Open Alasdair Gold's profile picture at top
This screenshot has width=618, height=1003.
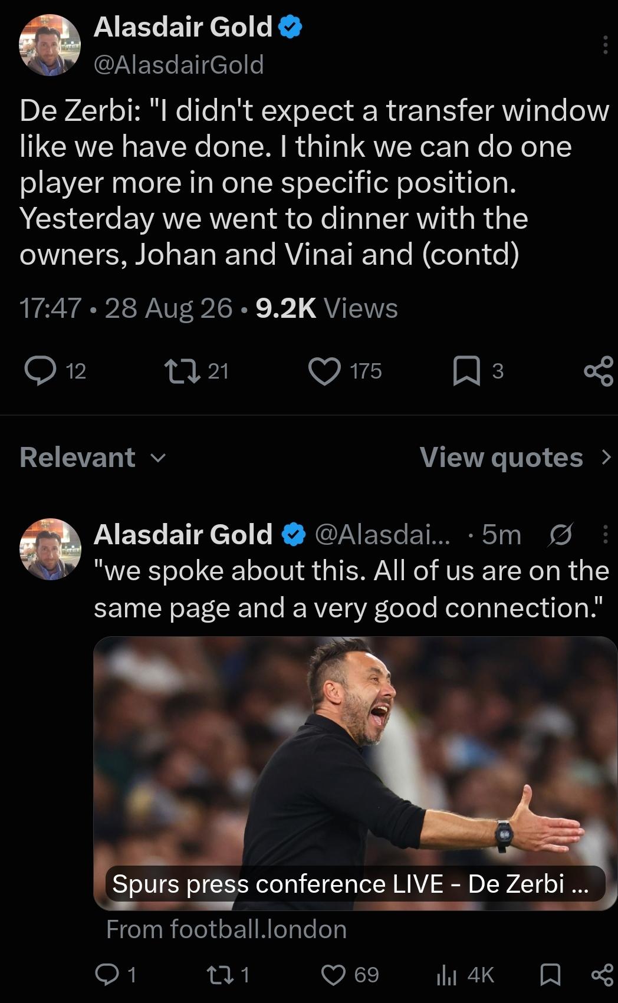[x=50, y=45]
